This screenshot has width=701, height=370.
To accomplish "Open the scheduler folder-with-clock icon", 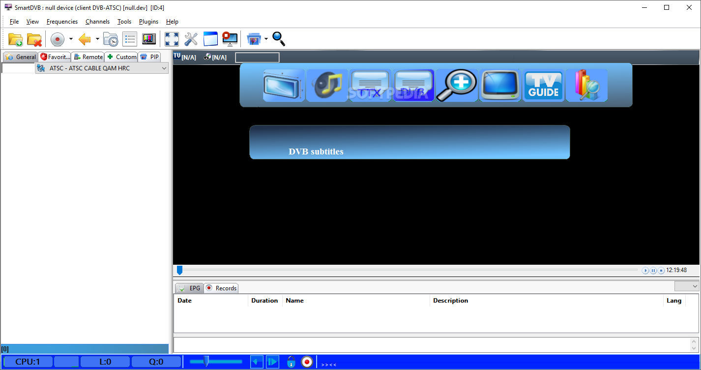I will 111,39.
